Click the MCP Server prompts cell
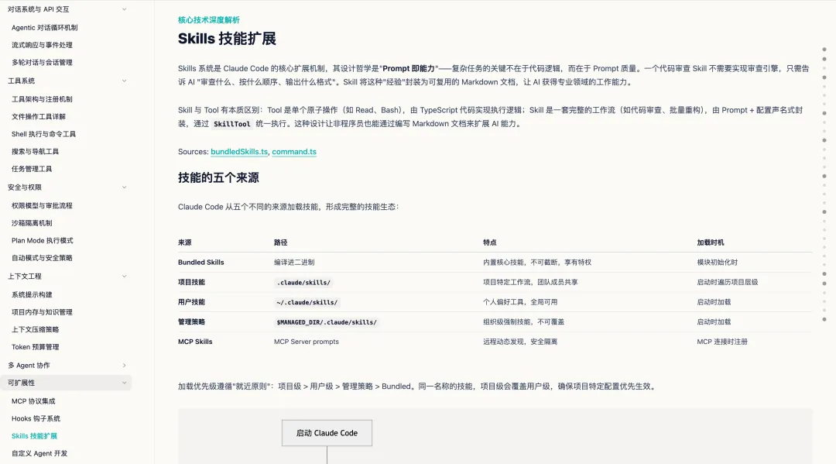The image size is (836, 464). pyautogui.click(x=307, y=342)
